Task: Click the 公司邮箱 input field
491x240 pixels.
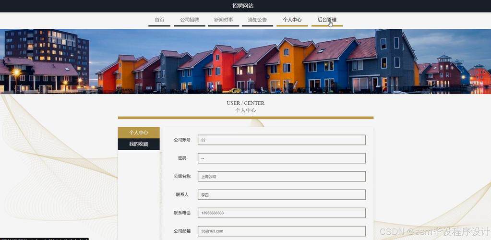Action: (282, 231)
